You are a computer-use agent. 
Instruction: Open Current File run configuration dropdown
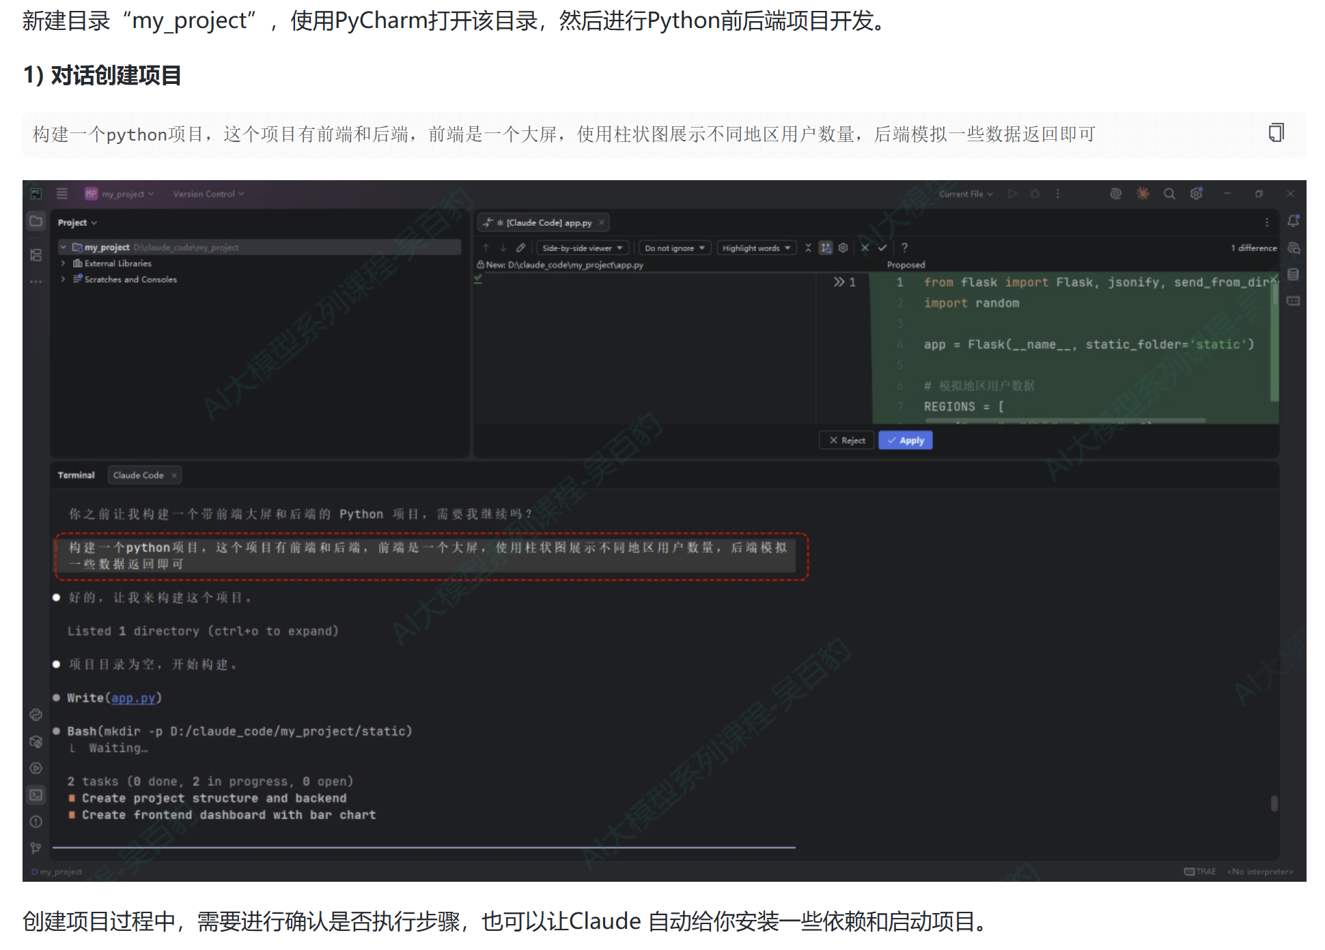click(966, 194)
